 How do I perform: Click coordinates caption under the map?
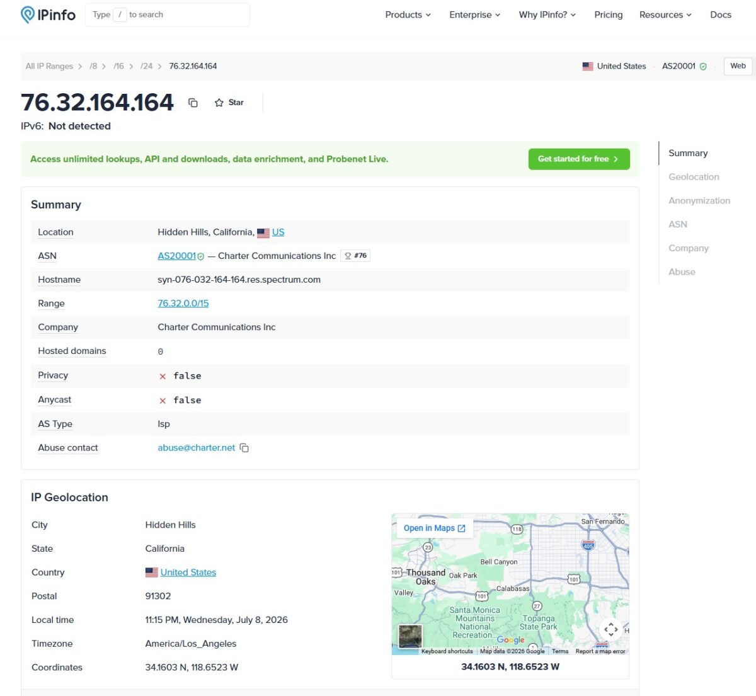510,666
